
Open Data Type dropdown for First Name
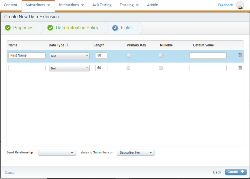click(x=69, y=56)
